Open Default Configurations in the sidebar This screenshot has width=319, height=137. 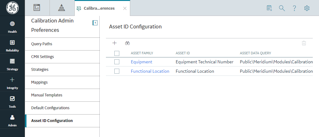point(62,108)
